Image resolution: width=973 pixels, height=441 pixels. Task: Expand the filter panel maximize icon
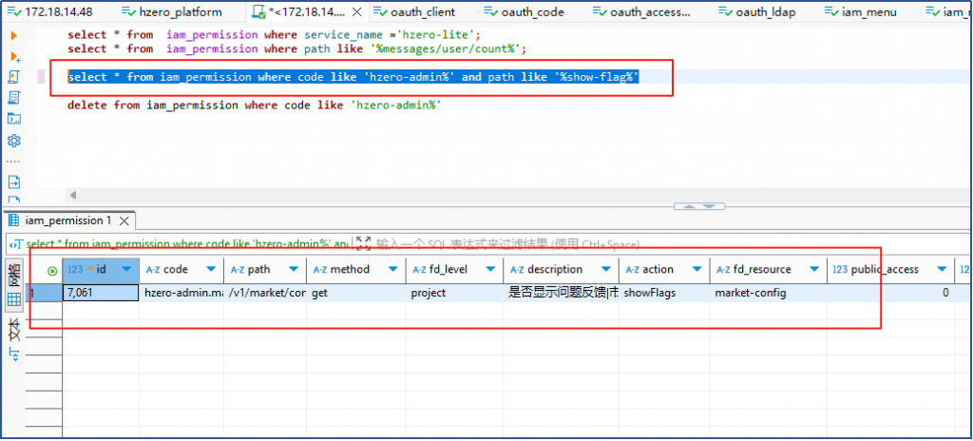coord(363,243)
